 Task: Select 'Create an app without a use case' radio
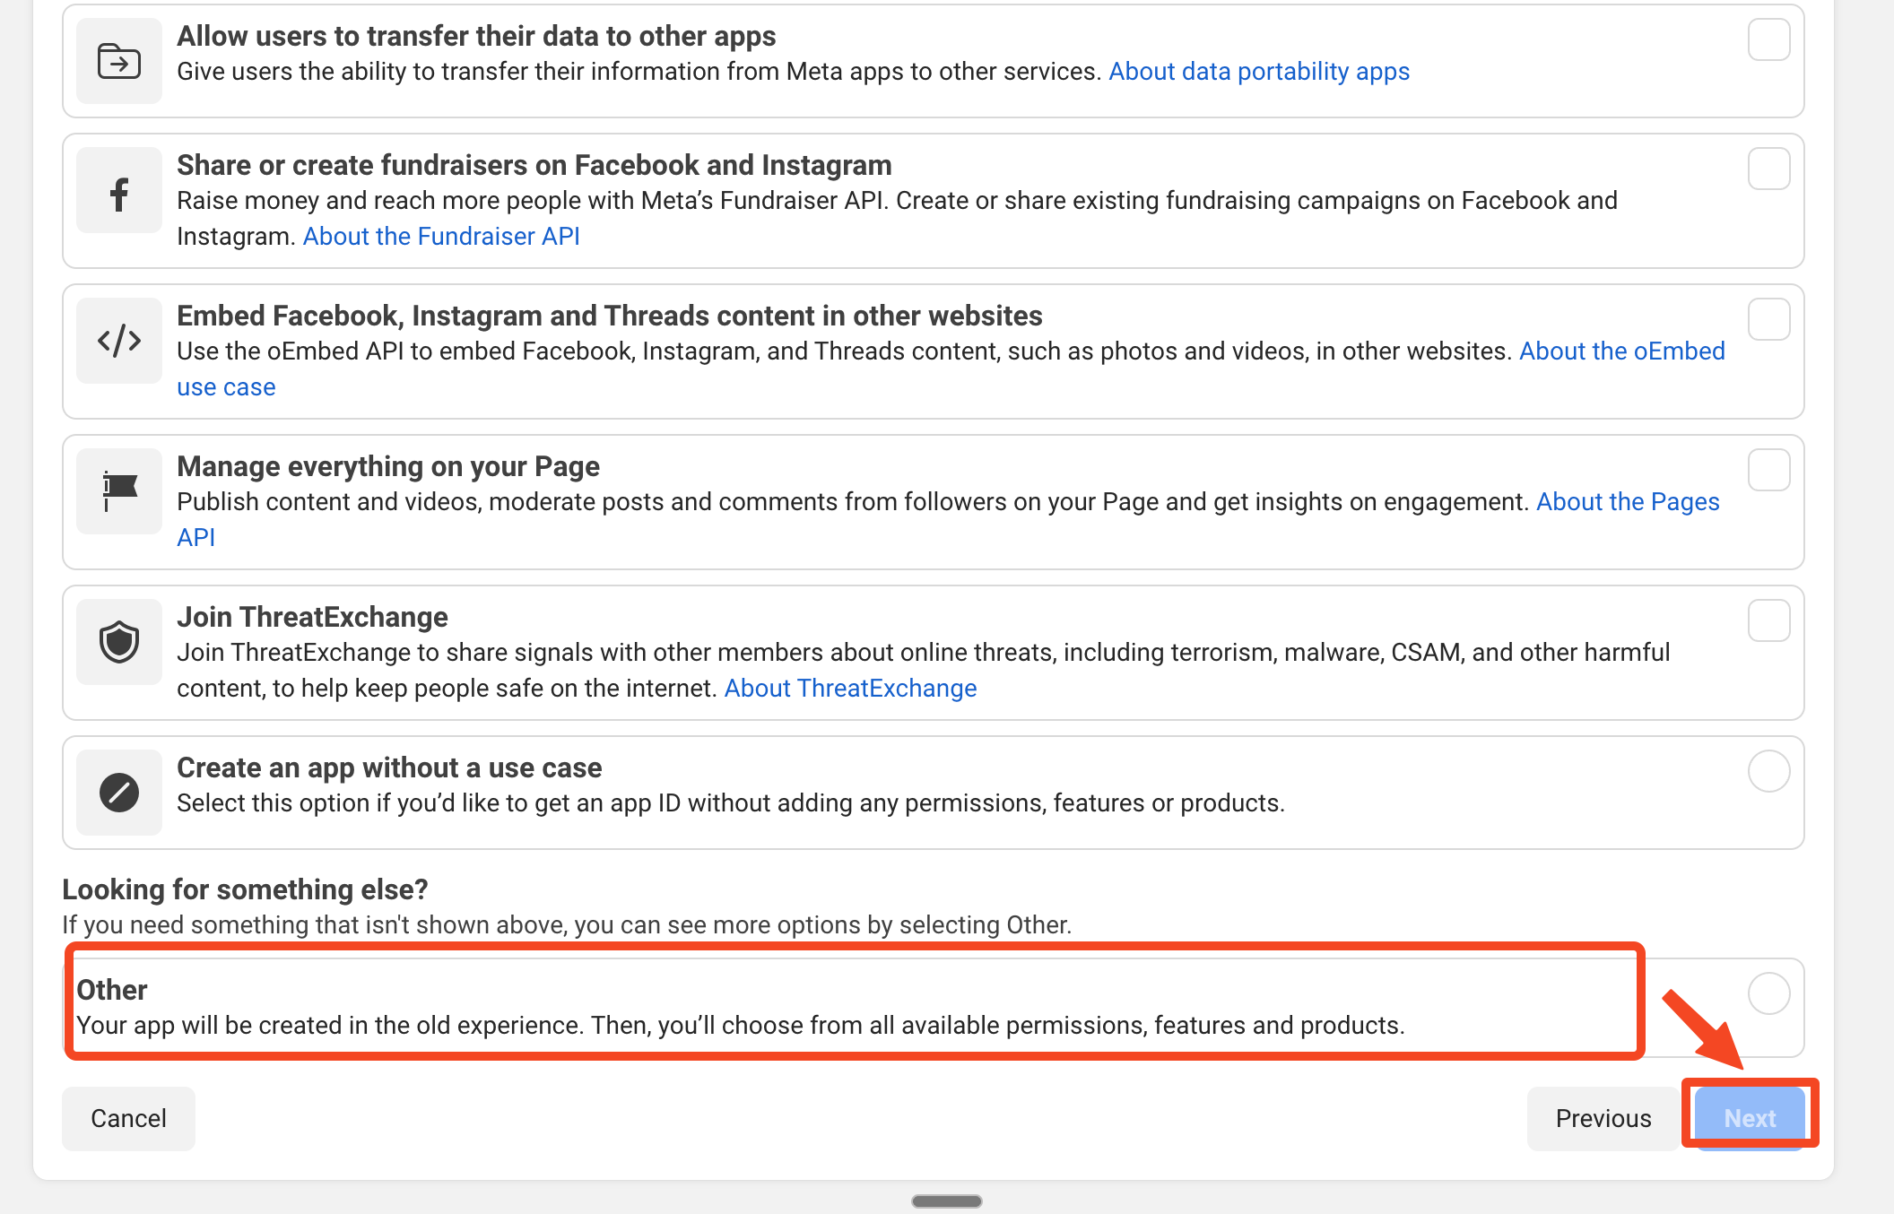[1768, 771]
